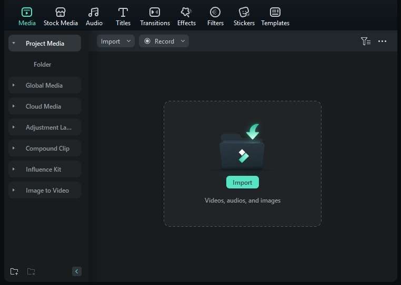Screen dimensions: 401x285
Task: Select the Filters tab
Action: (215, 17)
